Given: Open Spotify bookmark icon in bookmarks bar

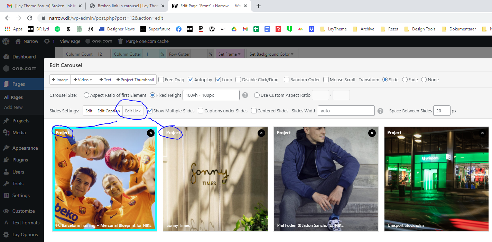Looking at the screenshot, I should click(57, 29).
